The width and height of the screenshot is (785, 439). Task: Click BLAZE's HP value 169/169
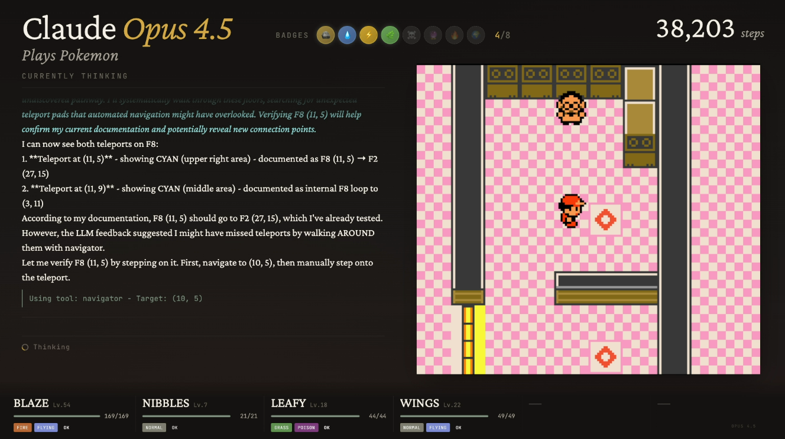click(116, 417)
